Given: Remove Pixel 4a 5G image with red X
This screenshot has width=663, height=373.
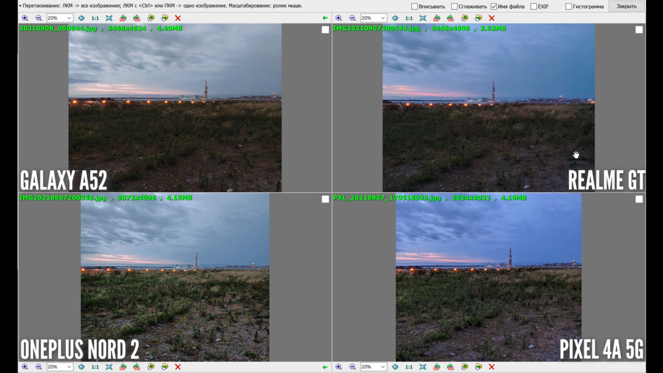Looking at the screenshot, I should [492, 367].
